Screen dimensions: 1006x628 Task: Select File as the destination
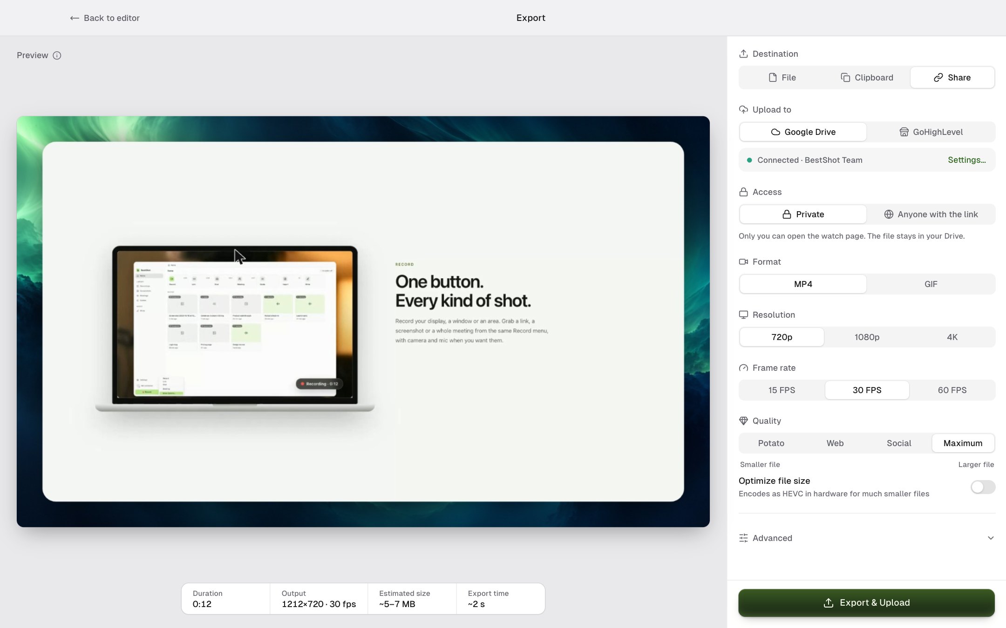point(782,78)
